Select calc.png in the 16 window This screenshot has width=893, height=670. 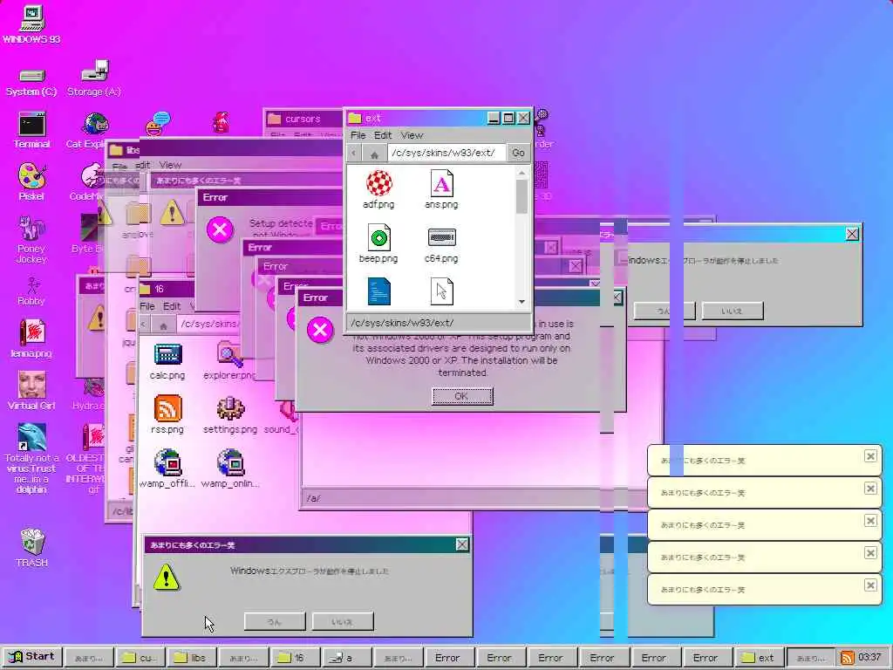pos(167,361)
